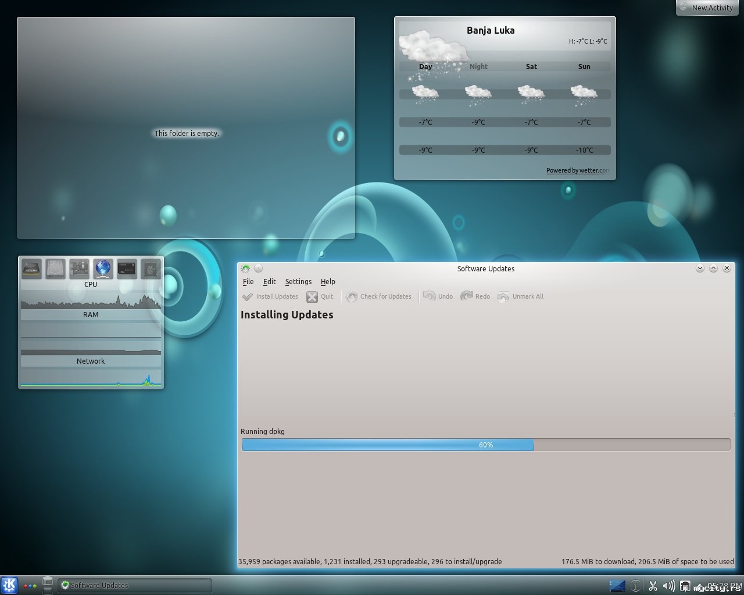The height and width of the screenshot is (595, 744).
Task: Open the Powered by wetter.com link
Action: click(577, 170)
